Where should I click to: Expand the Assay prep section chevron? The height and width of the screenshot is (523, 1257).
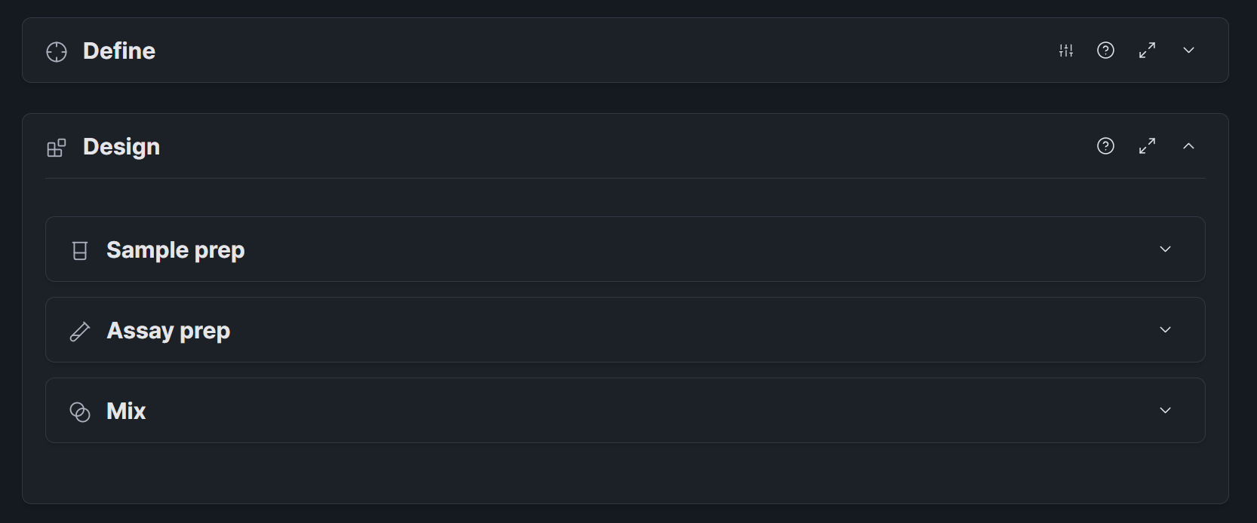pos(1165,330)
